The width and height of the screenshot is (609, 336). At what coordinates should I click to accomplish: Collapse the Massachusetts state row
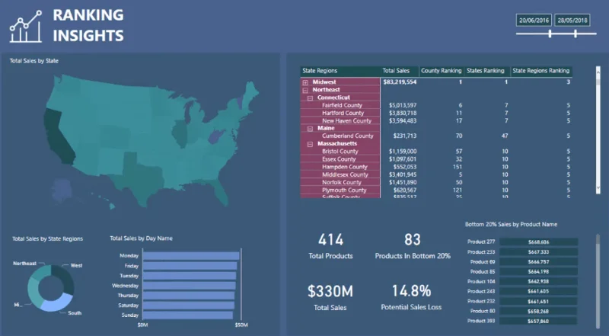click(x=311, y=144)
